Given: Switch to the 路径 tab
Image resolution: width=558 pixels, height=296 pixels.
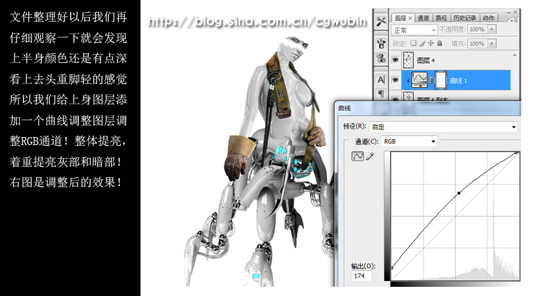Looking at the screenshot, I should pyautogui.click(x=441, y=18).
